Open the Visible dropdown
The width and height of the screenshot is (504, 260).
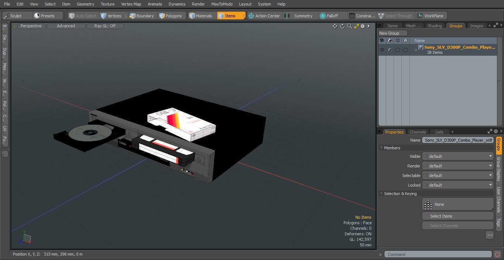[x=458, y=156]
